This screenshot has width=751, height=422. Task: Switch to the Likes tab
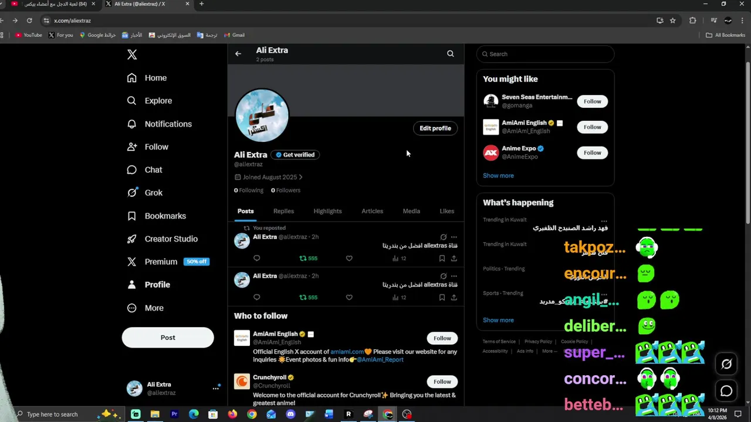(x=446, y=211)
